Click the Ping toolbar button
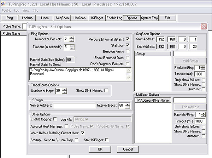The image size is (212, 158). point(10,18)
